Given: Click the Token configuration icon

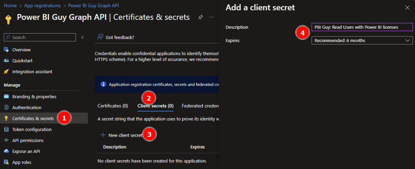Looking at the screenshot, I should [x=6, y=129].
